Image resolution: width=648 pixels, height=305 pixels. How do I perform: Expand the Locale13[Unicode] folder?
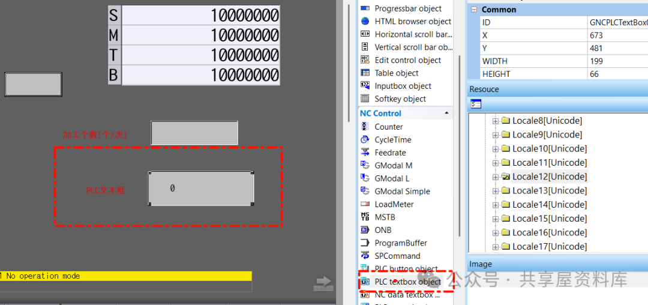coord(496,190)
